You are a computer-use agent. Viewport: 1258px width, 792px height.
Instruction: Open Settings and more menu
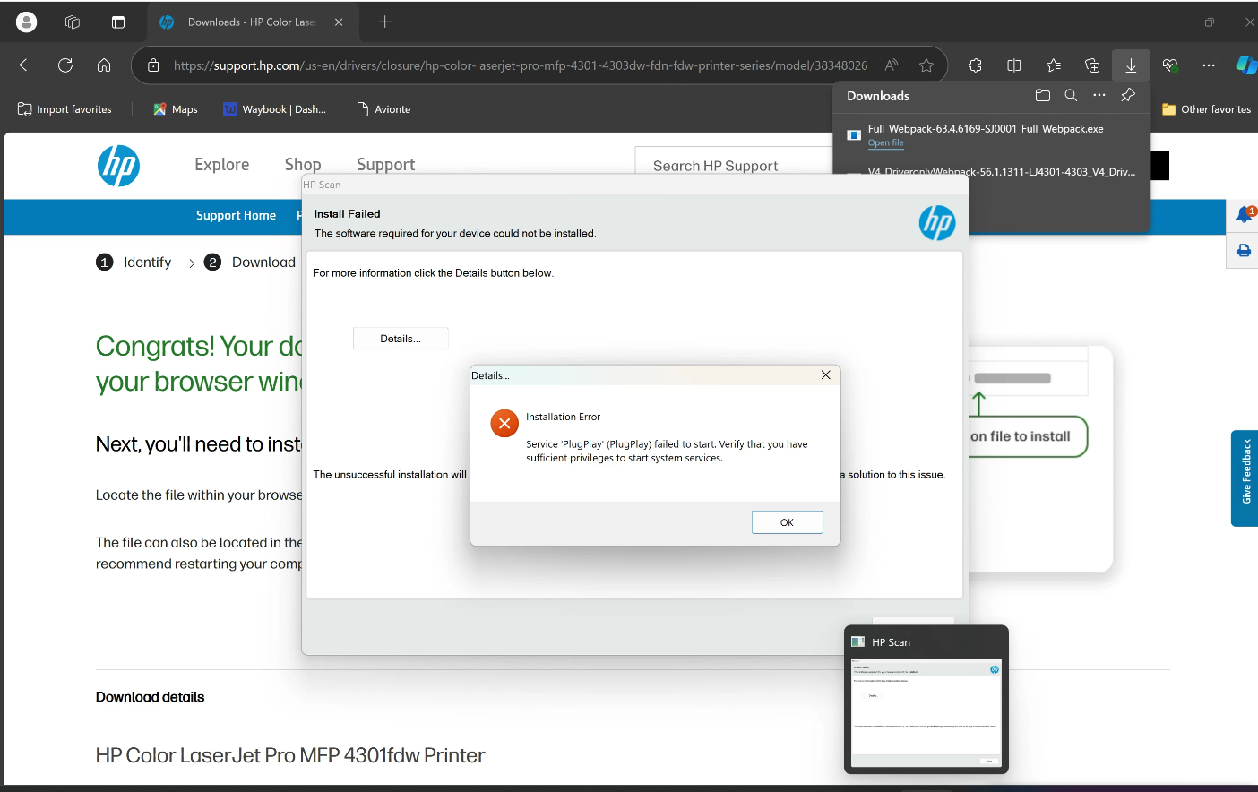(1208, 65)
